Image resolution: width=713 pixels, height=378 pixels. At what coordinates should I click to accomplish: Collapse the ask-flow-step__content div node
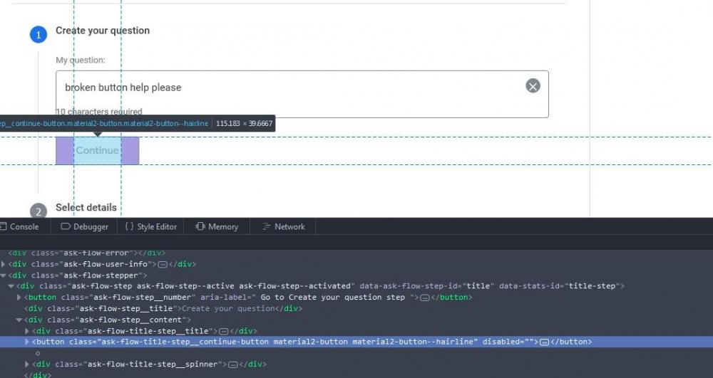(x=19, y=320)
